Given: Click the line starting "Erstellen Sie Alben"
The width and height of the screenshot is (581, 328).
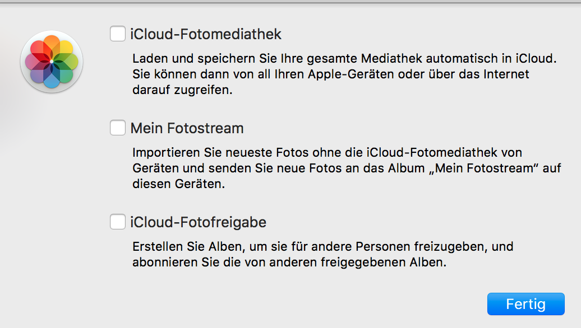Looking at the screenshot, I should coord(322,247).
